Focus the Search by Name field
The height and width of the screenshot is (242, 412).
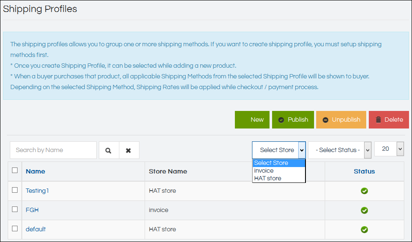point(53,150)
